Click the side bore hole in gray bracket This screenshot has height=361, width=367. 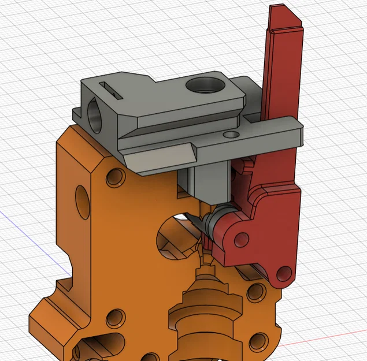click(x=95, y=116)
